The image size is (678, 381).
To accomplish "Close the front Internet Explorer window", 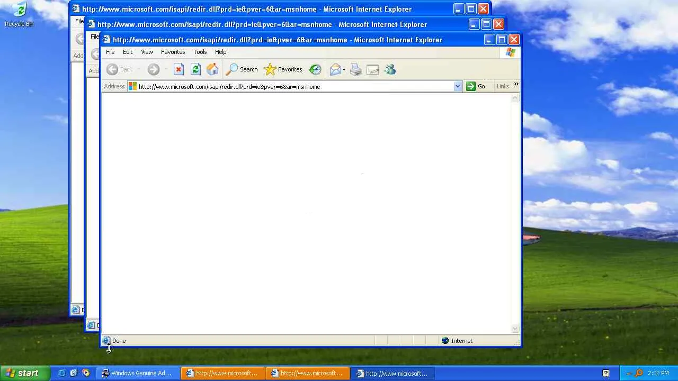I will pos(514,40).
